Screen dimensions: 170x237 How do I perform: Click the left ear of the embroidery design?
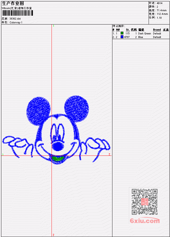[x=38, y=111]
